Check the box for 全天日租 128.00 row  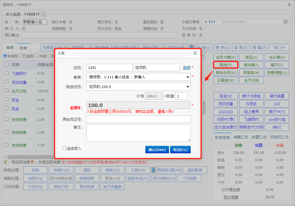coord(7,91)
